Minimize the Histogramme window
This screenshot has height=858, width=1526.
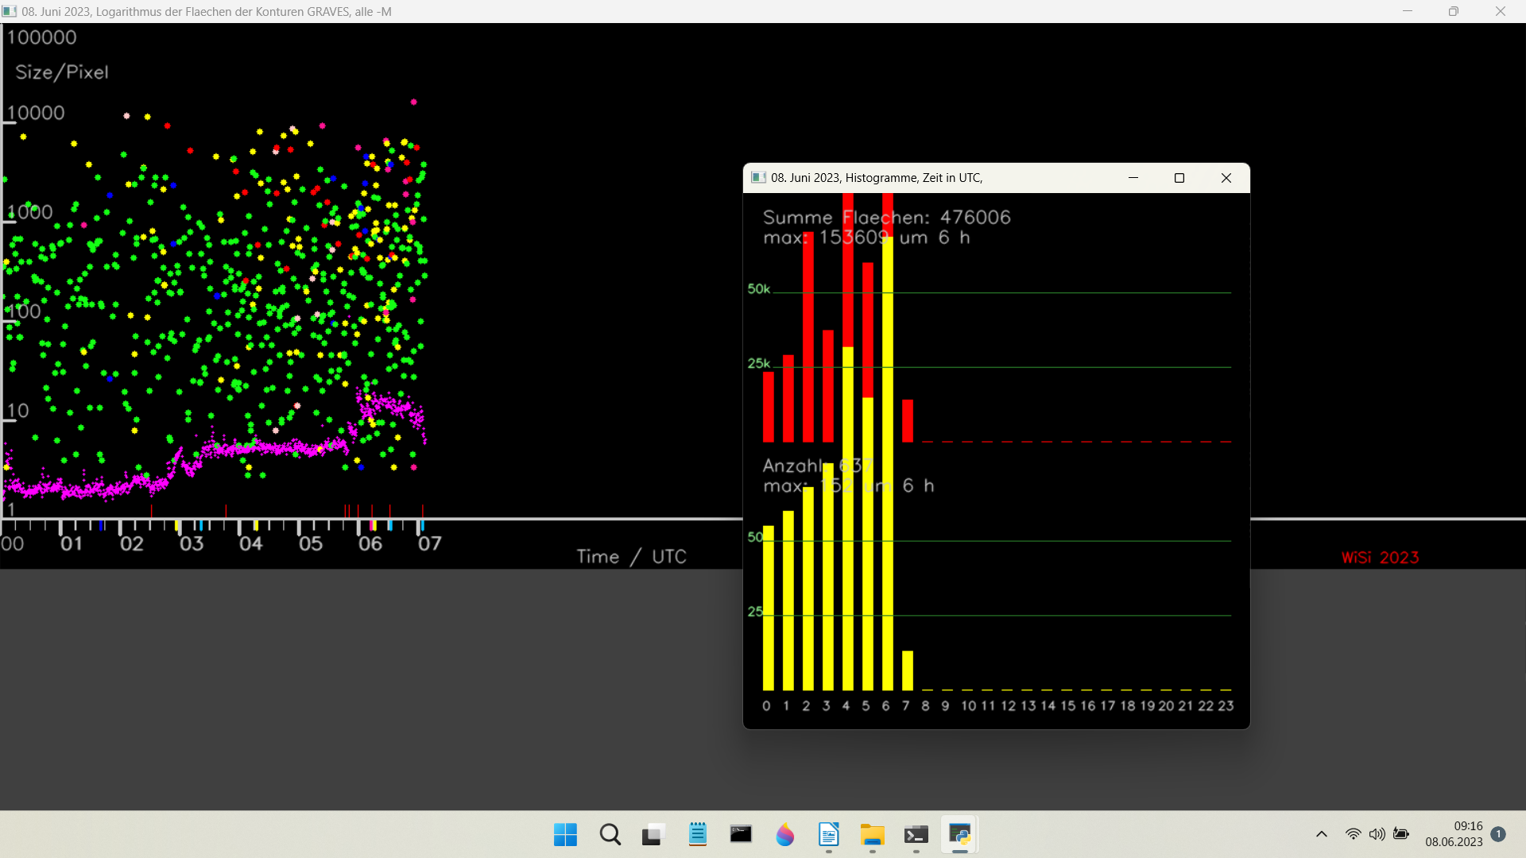pos(1133,178)
